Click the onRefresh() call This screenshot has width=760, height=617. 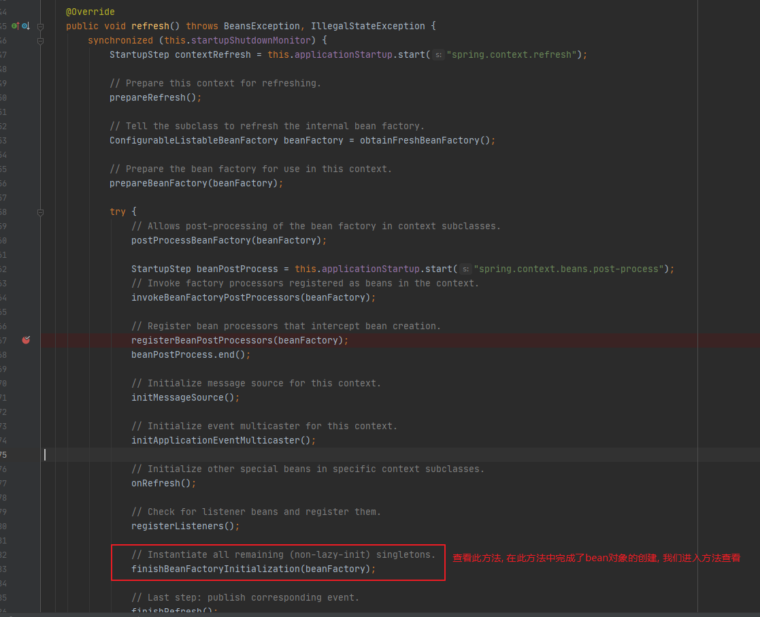click(161, 483)
